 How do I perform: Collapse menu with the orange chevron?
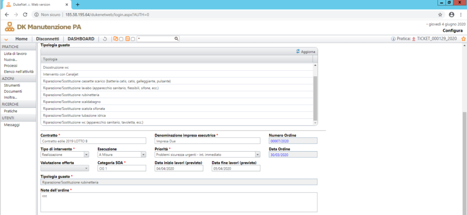click(x=6, y=39)
